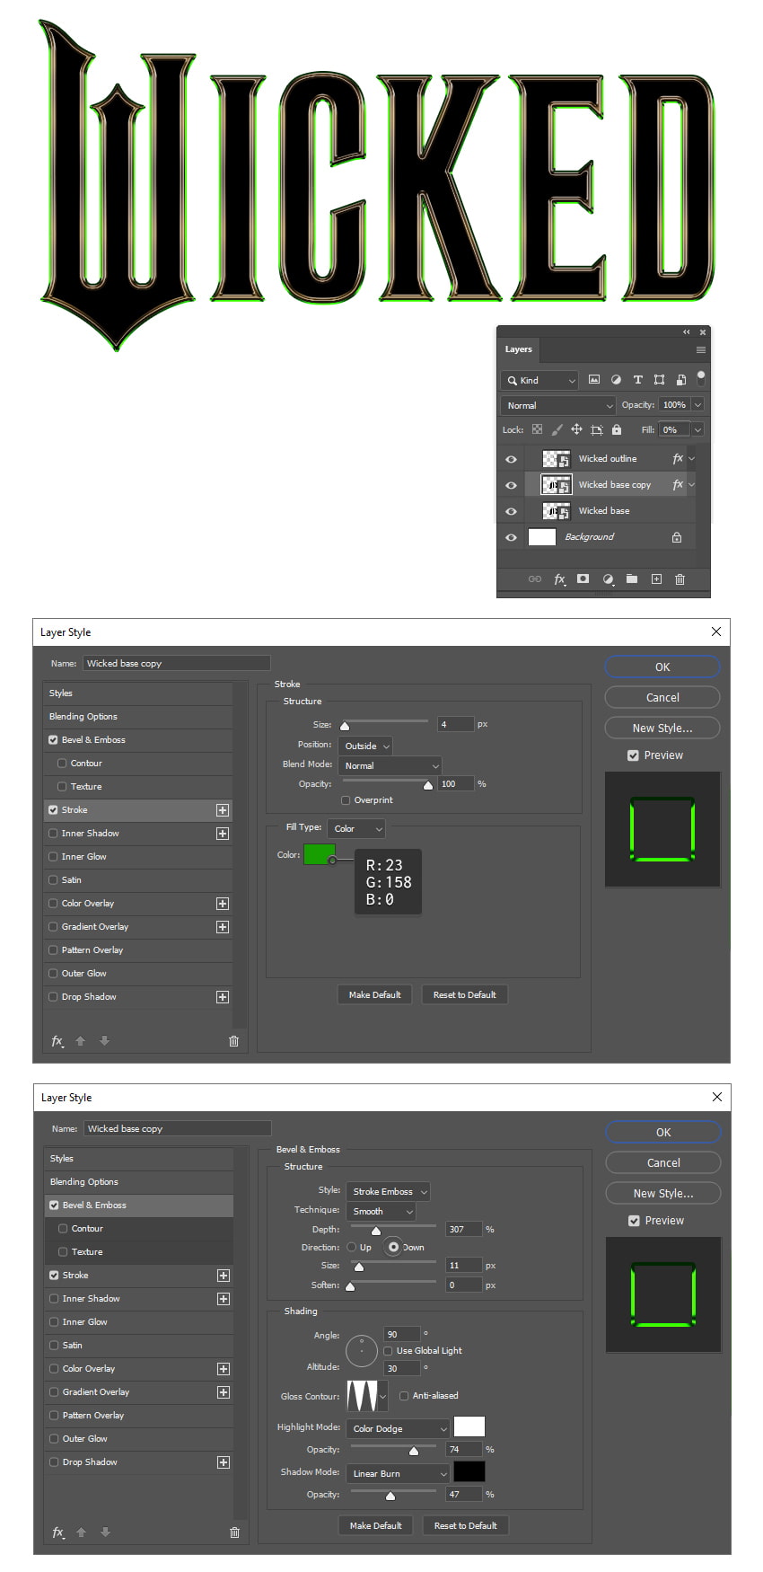The image size is (763, 1572).
Task: Filter Layers panel by shape layers icon
Action: (659, 380)
